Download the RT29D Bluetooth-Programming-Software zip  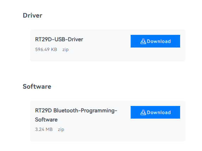click(155, 112)
